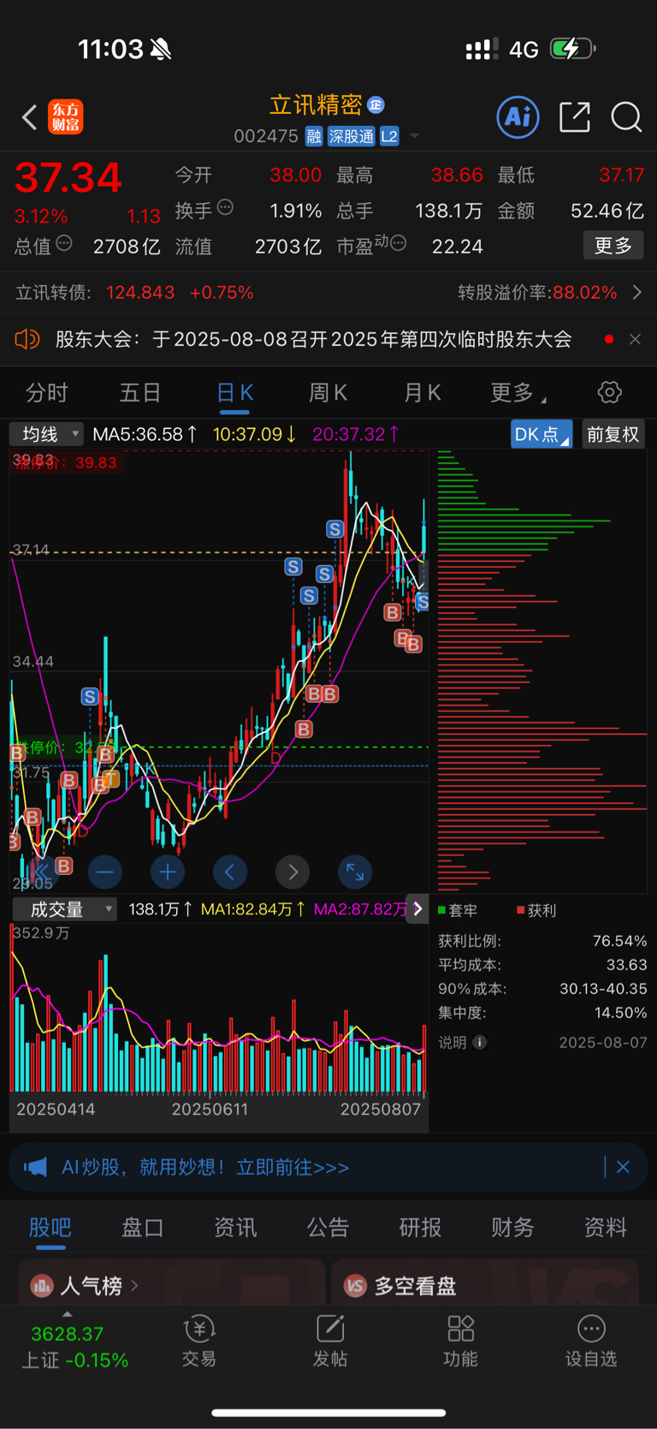Viewport: 657px width, 1429px height.
Task: Jump chart back with double-left arrows
Action: click(41, 872)
